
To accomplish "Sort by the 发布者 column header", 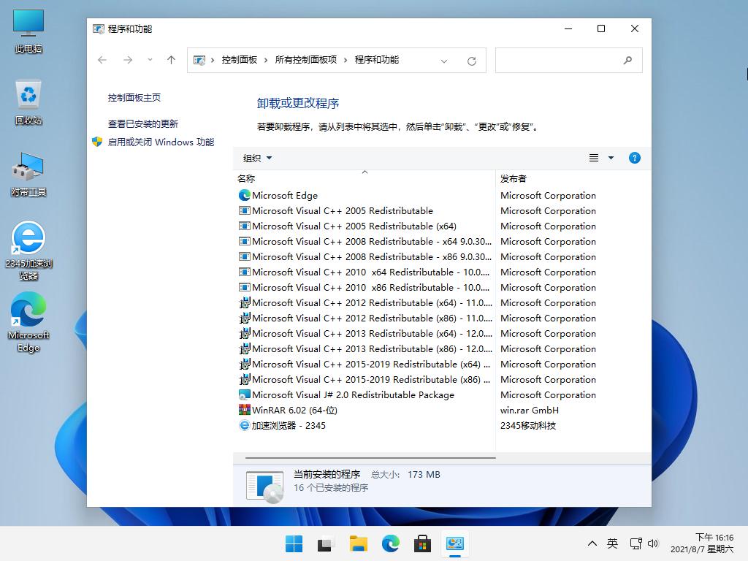I will (573, 178).
